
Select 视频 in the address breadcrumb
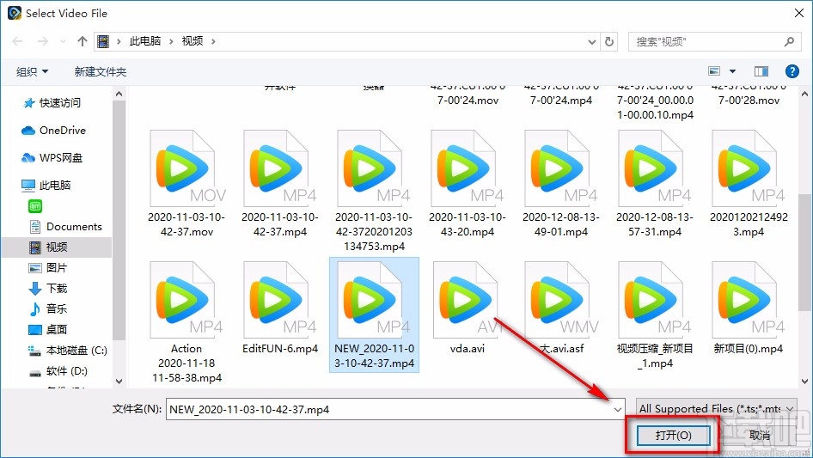193,41
